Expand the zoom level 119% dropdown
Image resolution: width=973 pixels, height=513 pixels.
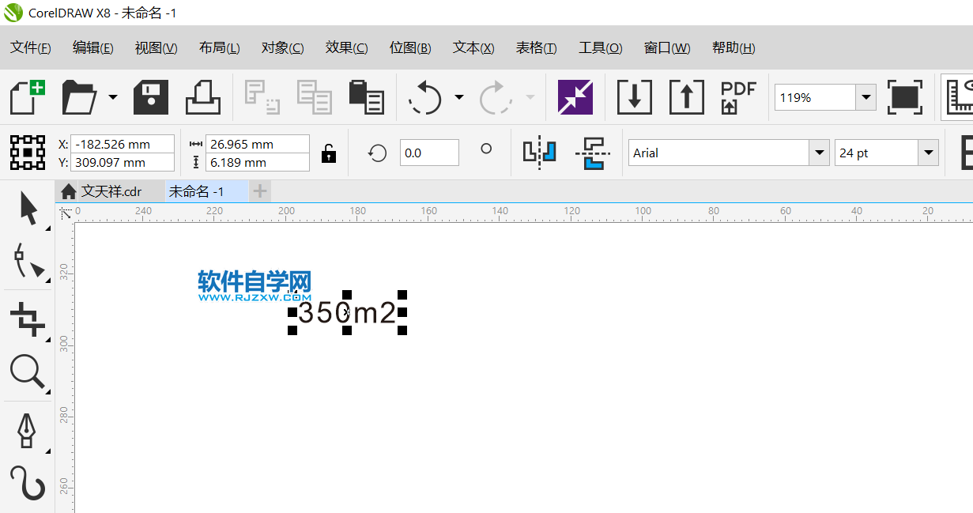click(x=866, y=96)
